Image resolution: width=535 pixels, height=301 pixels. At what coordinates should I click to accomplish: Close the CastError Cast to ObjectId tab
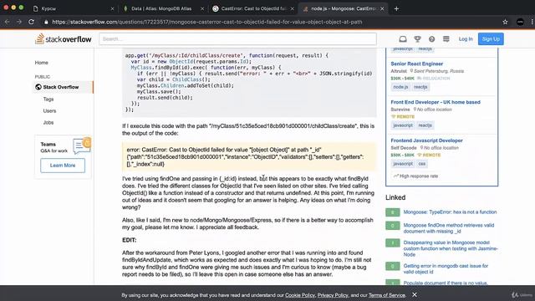pos(292,8)
